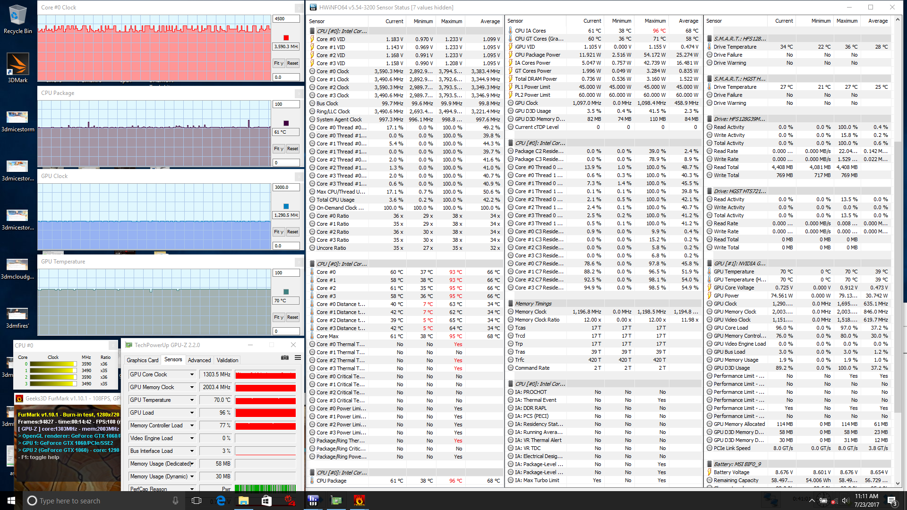The height and width of the screenshot is (510, 907).
Task: Open the Advanced tab in GPU-Z
Action: click(x=199, y=360)
